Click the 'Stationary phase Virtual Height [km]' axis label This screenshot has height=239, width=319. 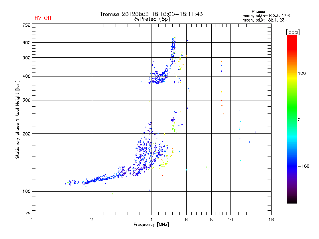pos(17,119)
